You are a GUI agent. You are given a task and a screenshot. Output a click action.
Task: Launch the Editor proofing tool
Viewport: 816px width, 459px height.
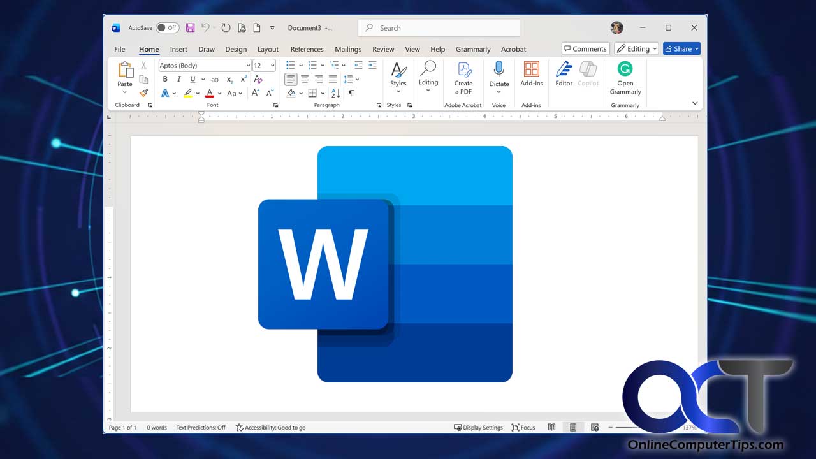click(564, 74)
